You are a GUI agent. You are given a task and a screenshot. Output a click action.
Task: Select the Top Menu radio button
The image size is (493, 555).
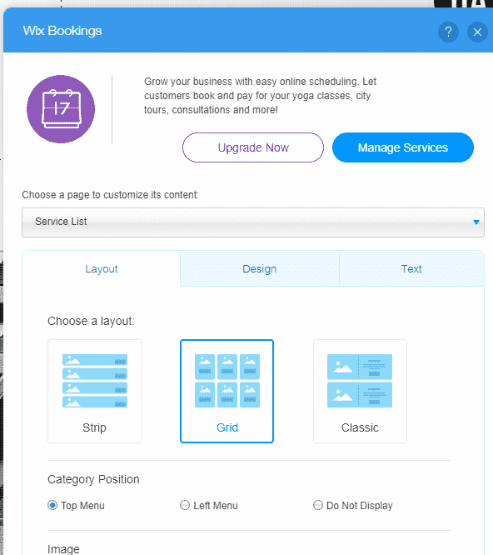[x=52, y=505]
